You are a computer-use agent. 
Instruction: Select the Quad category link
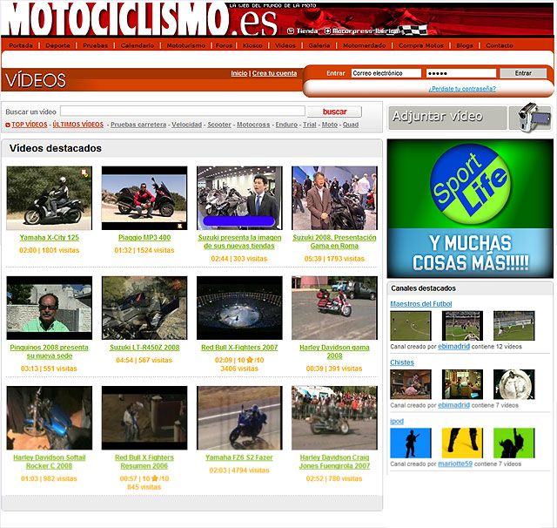tap(351, 125)
